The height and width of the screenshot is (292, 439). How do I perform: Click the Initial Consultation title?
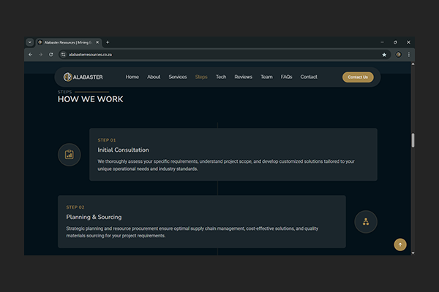point(123,150)
